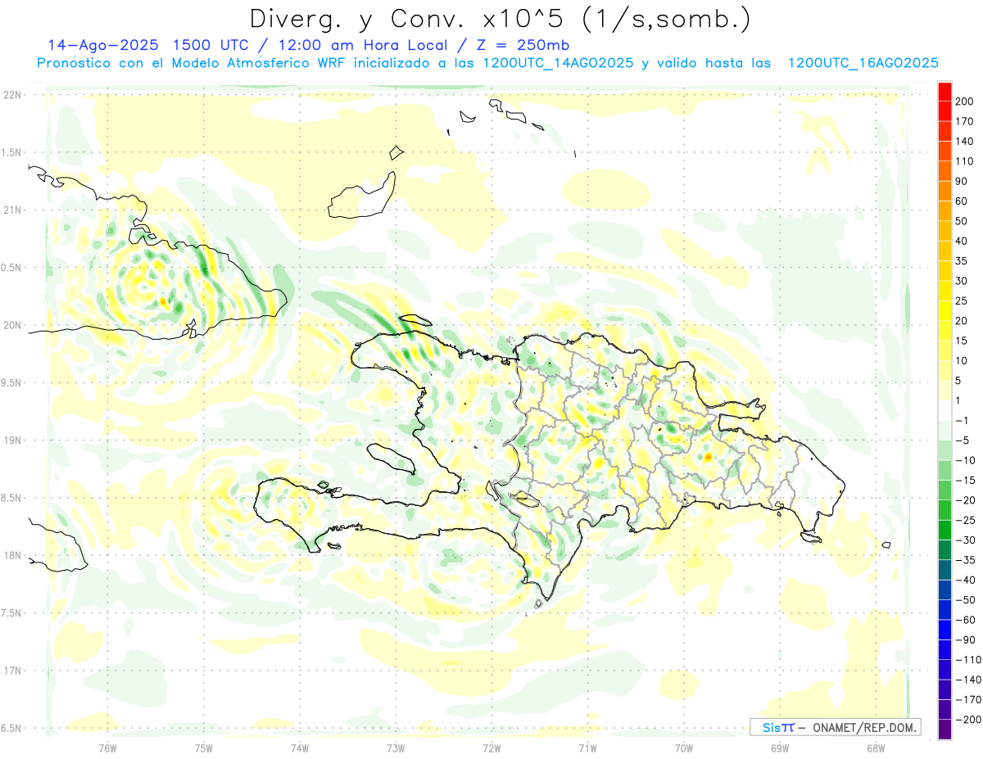Image resolution: width=983 pixels, height=759 pixels.
Task: Click the '74W' longitude label
Action: [300, 748]
